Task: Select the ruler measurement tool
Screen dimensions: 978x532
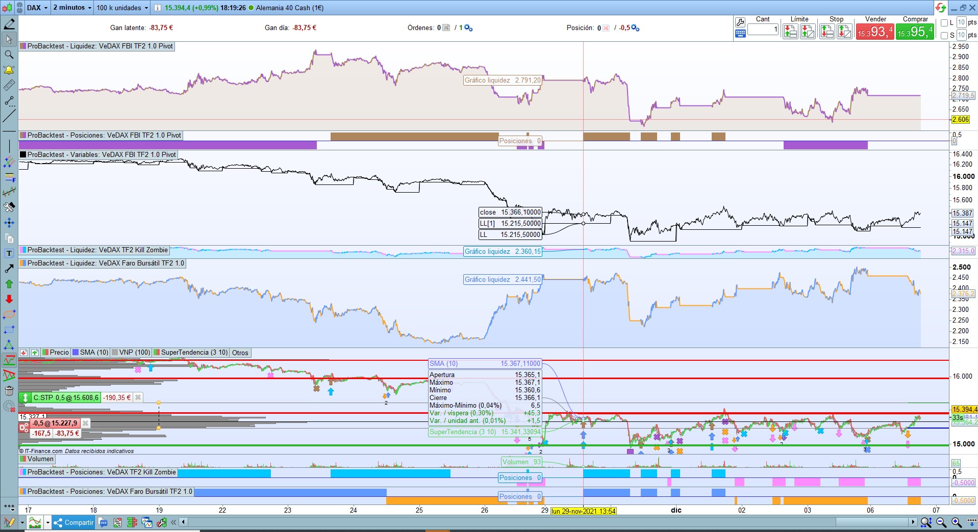Action: 9,85
